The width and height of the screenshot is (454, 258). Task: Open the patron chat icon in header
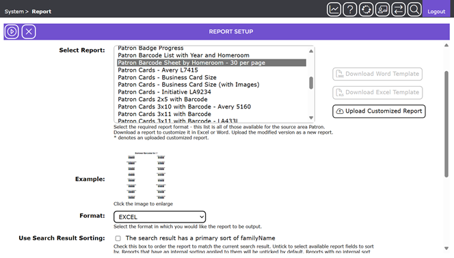382,10
